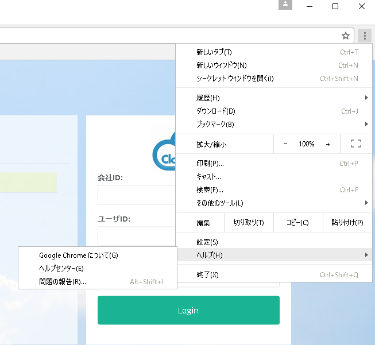Viewport: 375px width, 345px height.
Task: Open 設定(S) settings
Action: click(x=207, y=242)
